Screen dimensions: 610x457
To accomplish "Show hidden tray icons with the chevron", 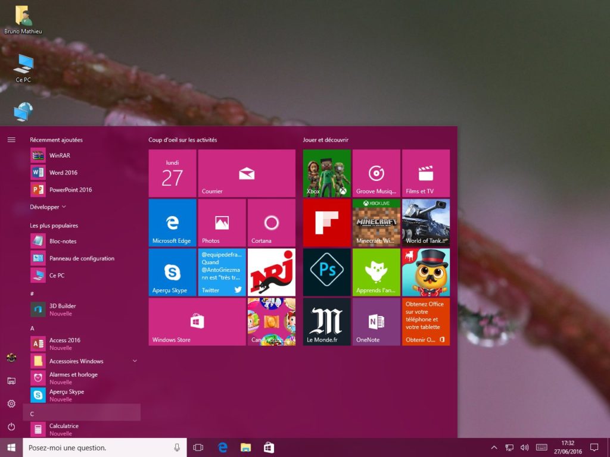I will (x=494, y=447).
